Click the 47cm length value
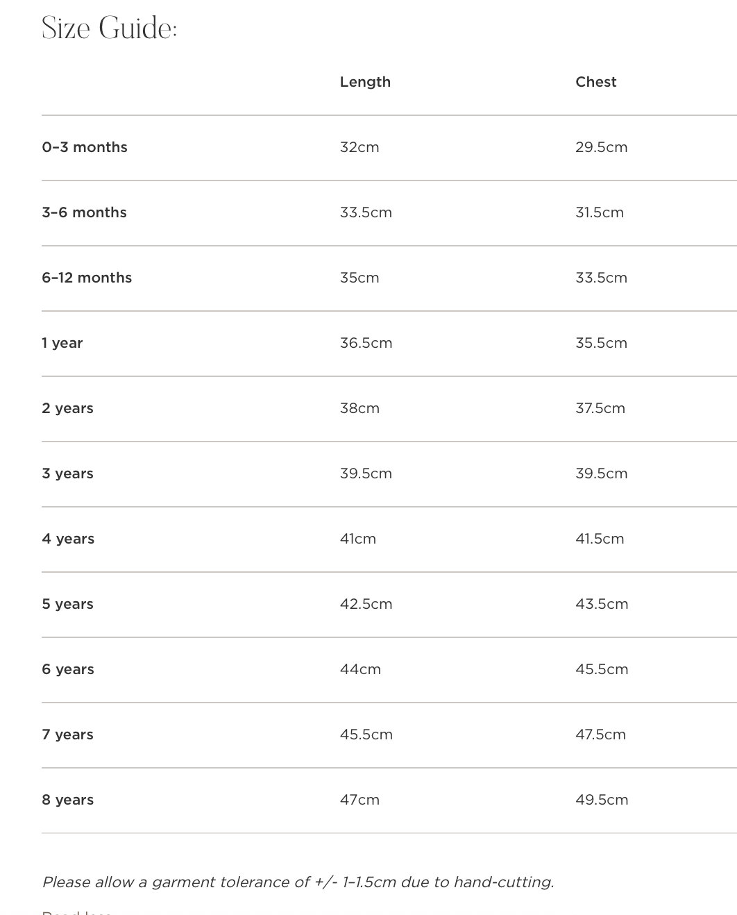Viewport: 737px width, 915px height. click(359, 800)
